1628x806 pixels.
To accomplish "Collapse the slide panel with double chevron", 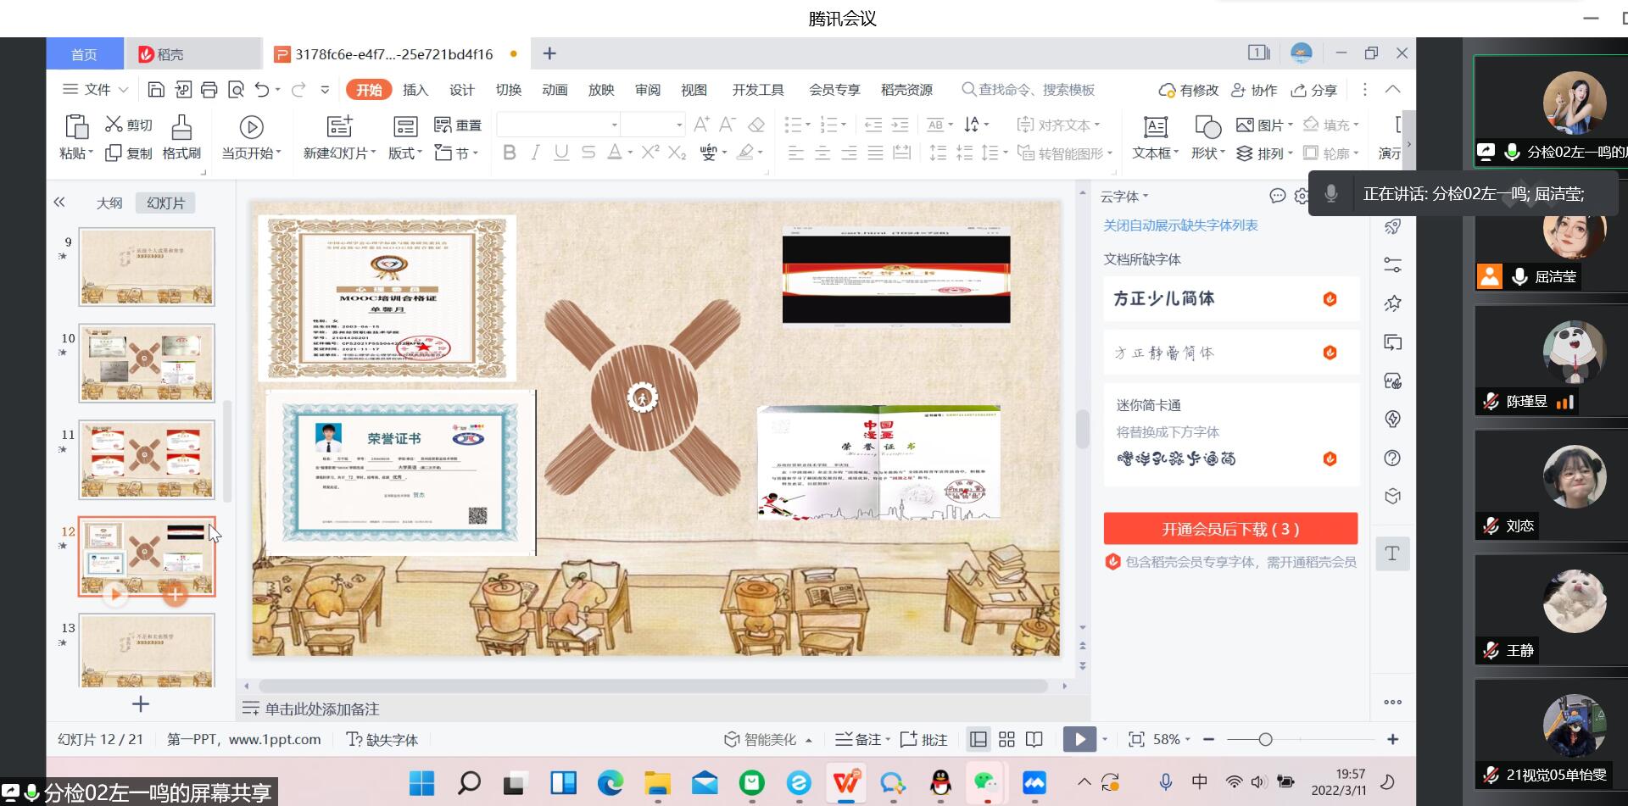I will click(x=59, y=203).
